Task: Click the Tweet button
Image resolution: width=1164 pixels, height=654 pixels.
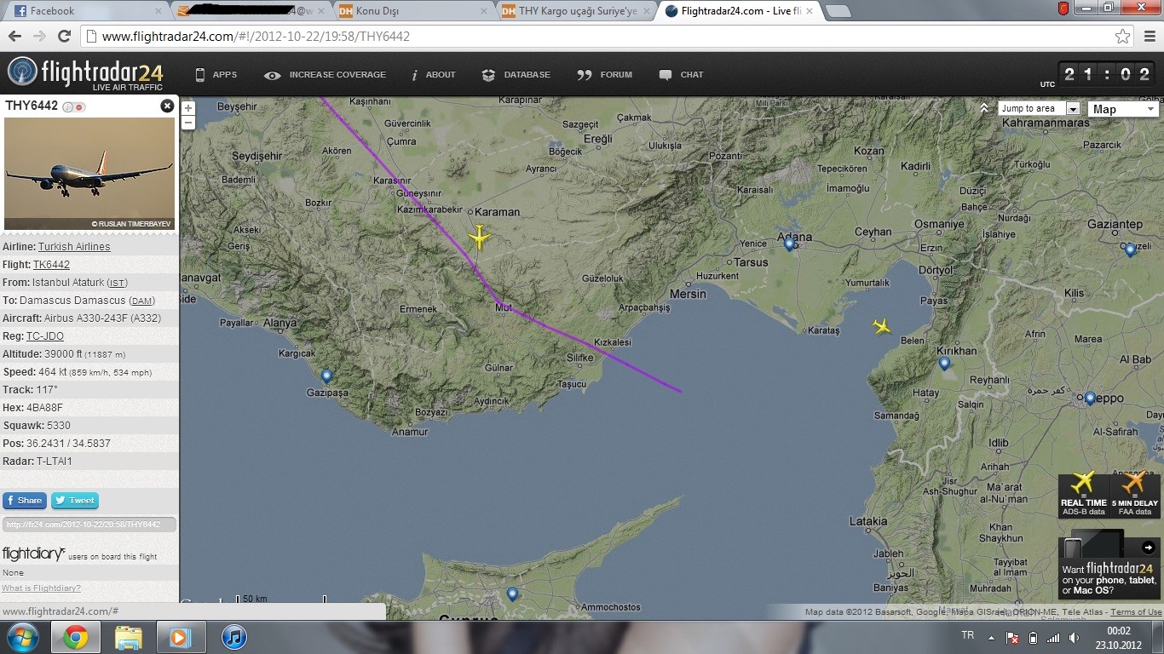Action: 75,501
